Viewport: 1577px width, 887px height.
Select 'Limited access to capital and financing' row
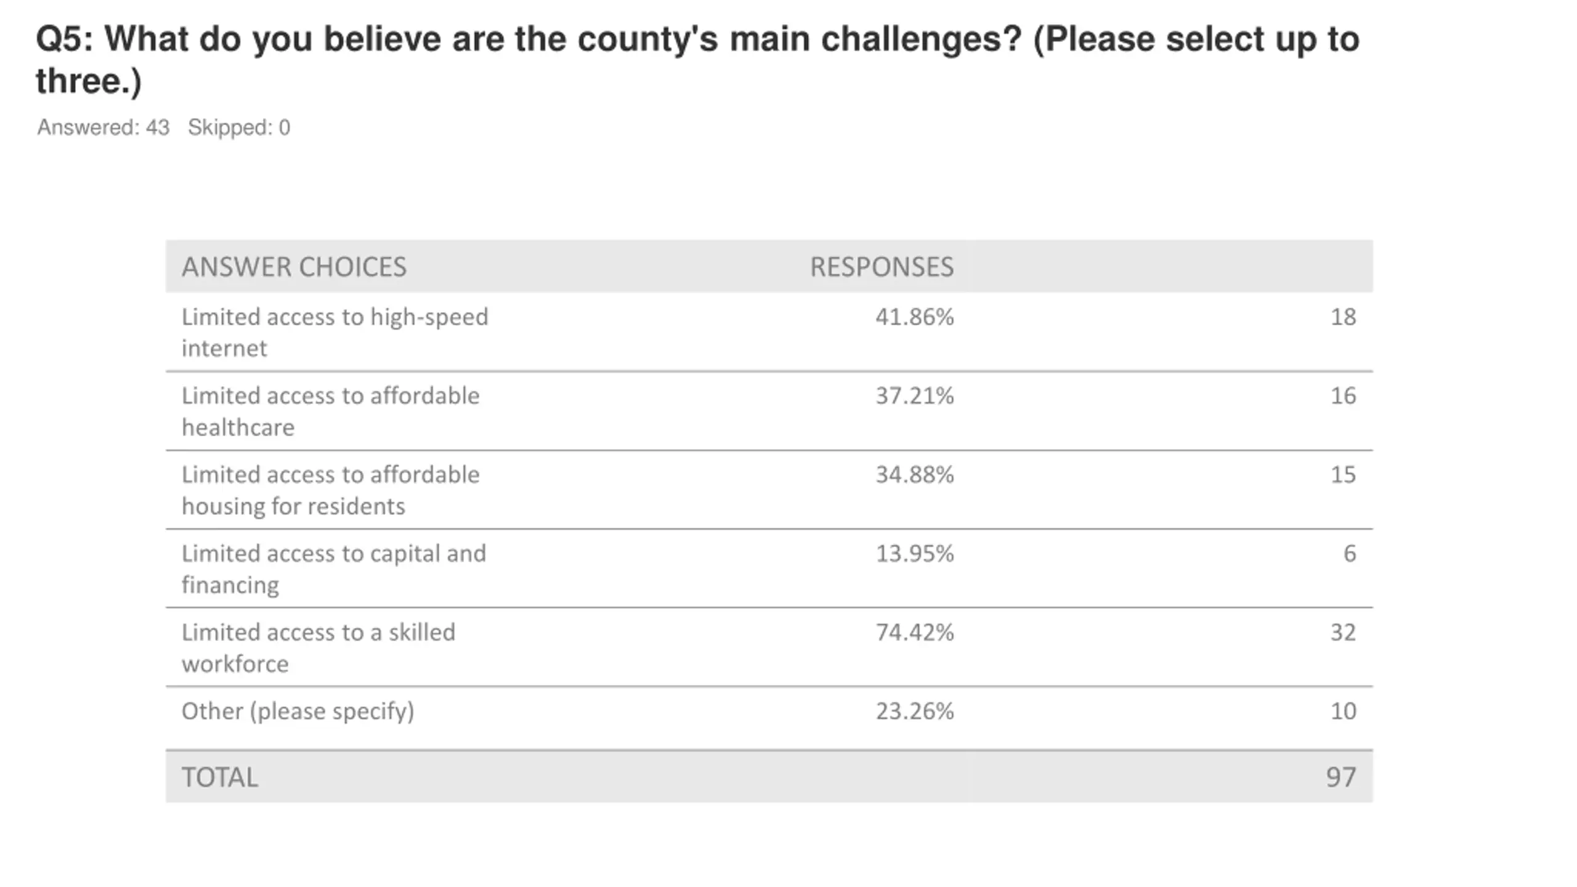(x=769, y=569)
